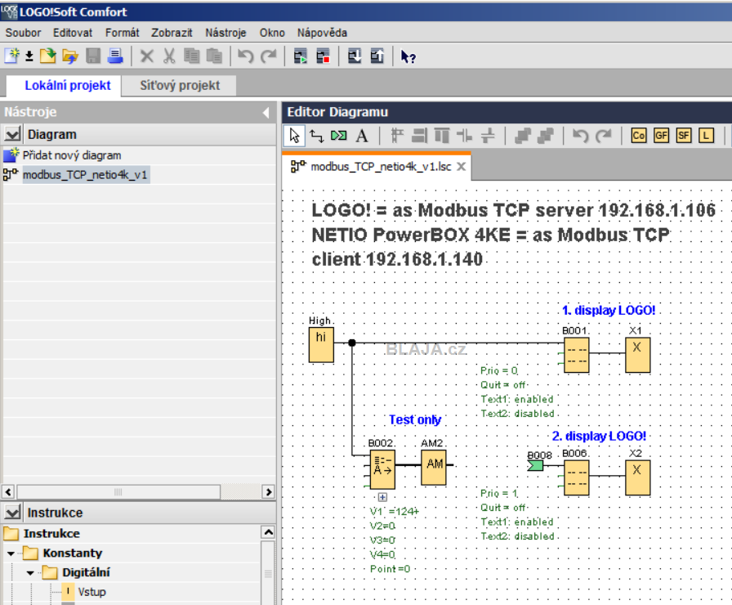Redo in the diagram editor toolbar
The width and height of the screenshot is (732, 605).
click(603, 136)
